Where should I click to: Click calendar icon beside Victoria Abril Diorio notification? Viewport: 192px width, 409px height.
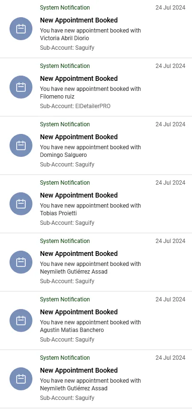tap(21, 29)
